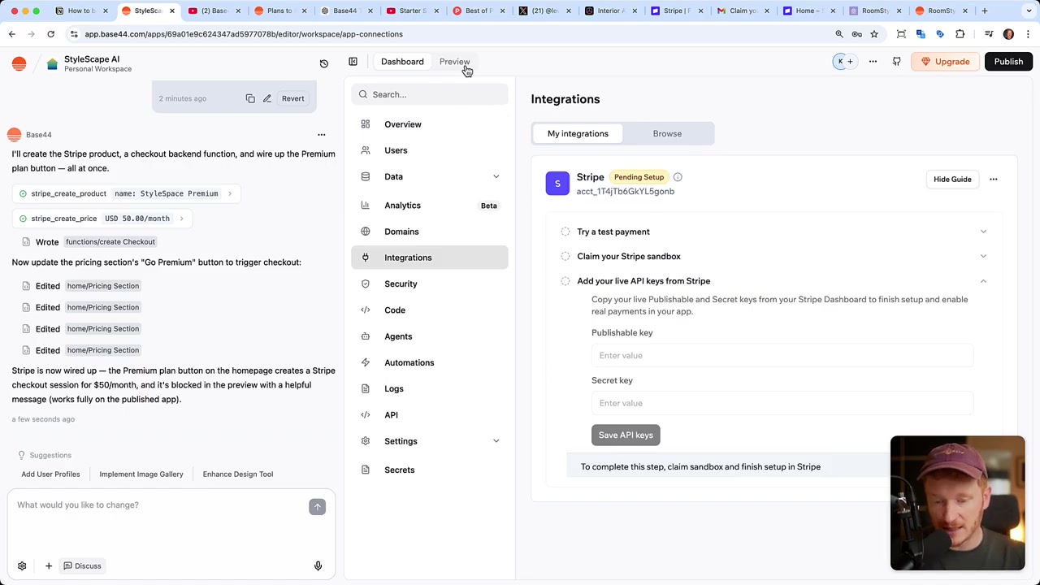
Task: Focus the Publishable key field
Action: coord(782,355)
